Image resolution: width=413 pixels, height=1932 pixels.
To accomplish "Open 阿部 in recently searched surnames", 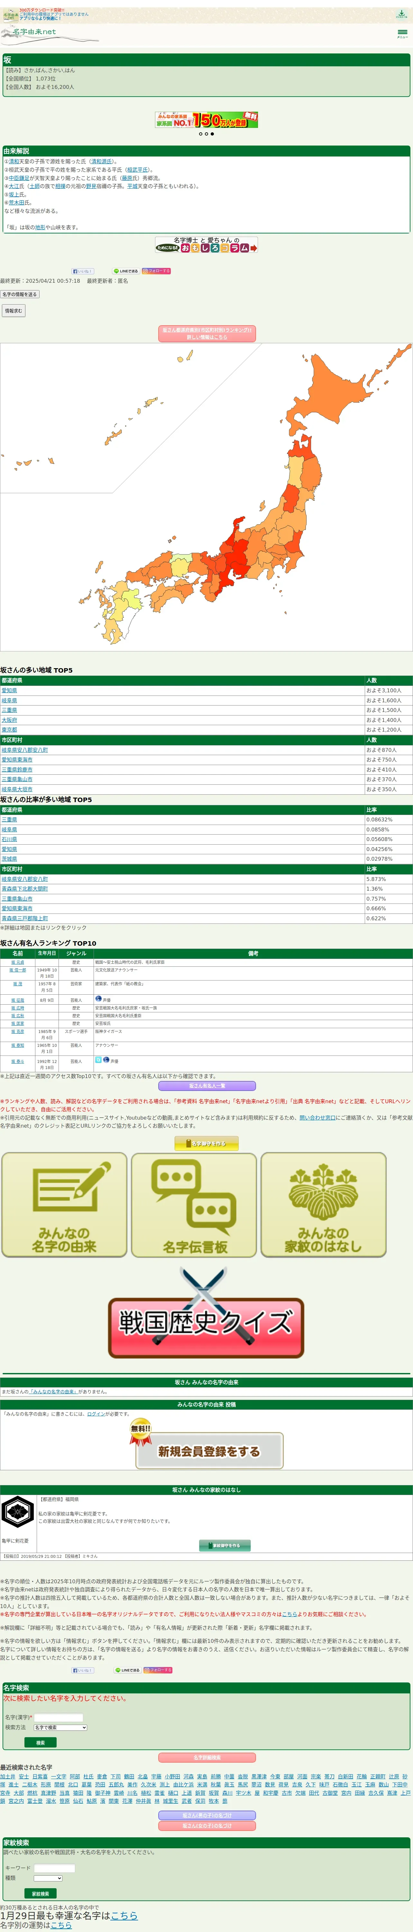I will coord(74,1777).
